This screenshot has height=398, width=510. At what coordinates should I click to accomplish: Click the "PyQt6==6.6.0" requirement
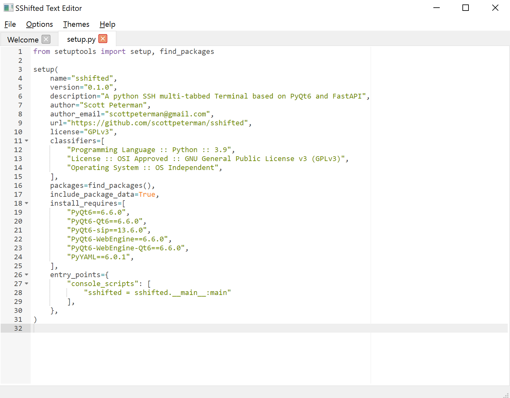pos(96,212)
